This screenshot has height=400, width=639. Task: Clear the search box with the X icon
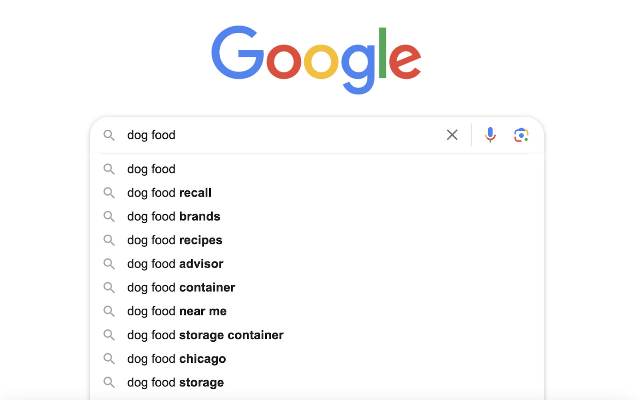pyautogui.click(x=452, y=135)
